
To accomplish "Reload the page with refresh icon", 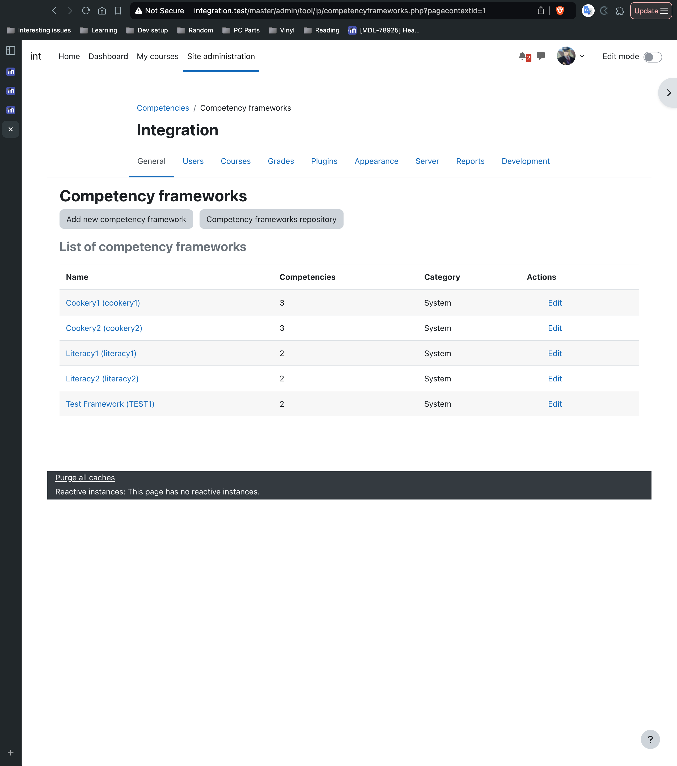I will coord(86,10).
